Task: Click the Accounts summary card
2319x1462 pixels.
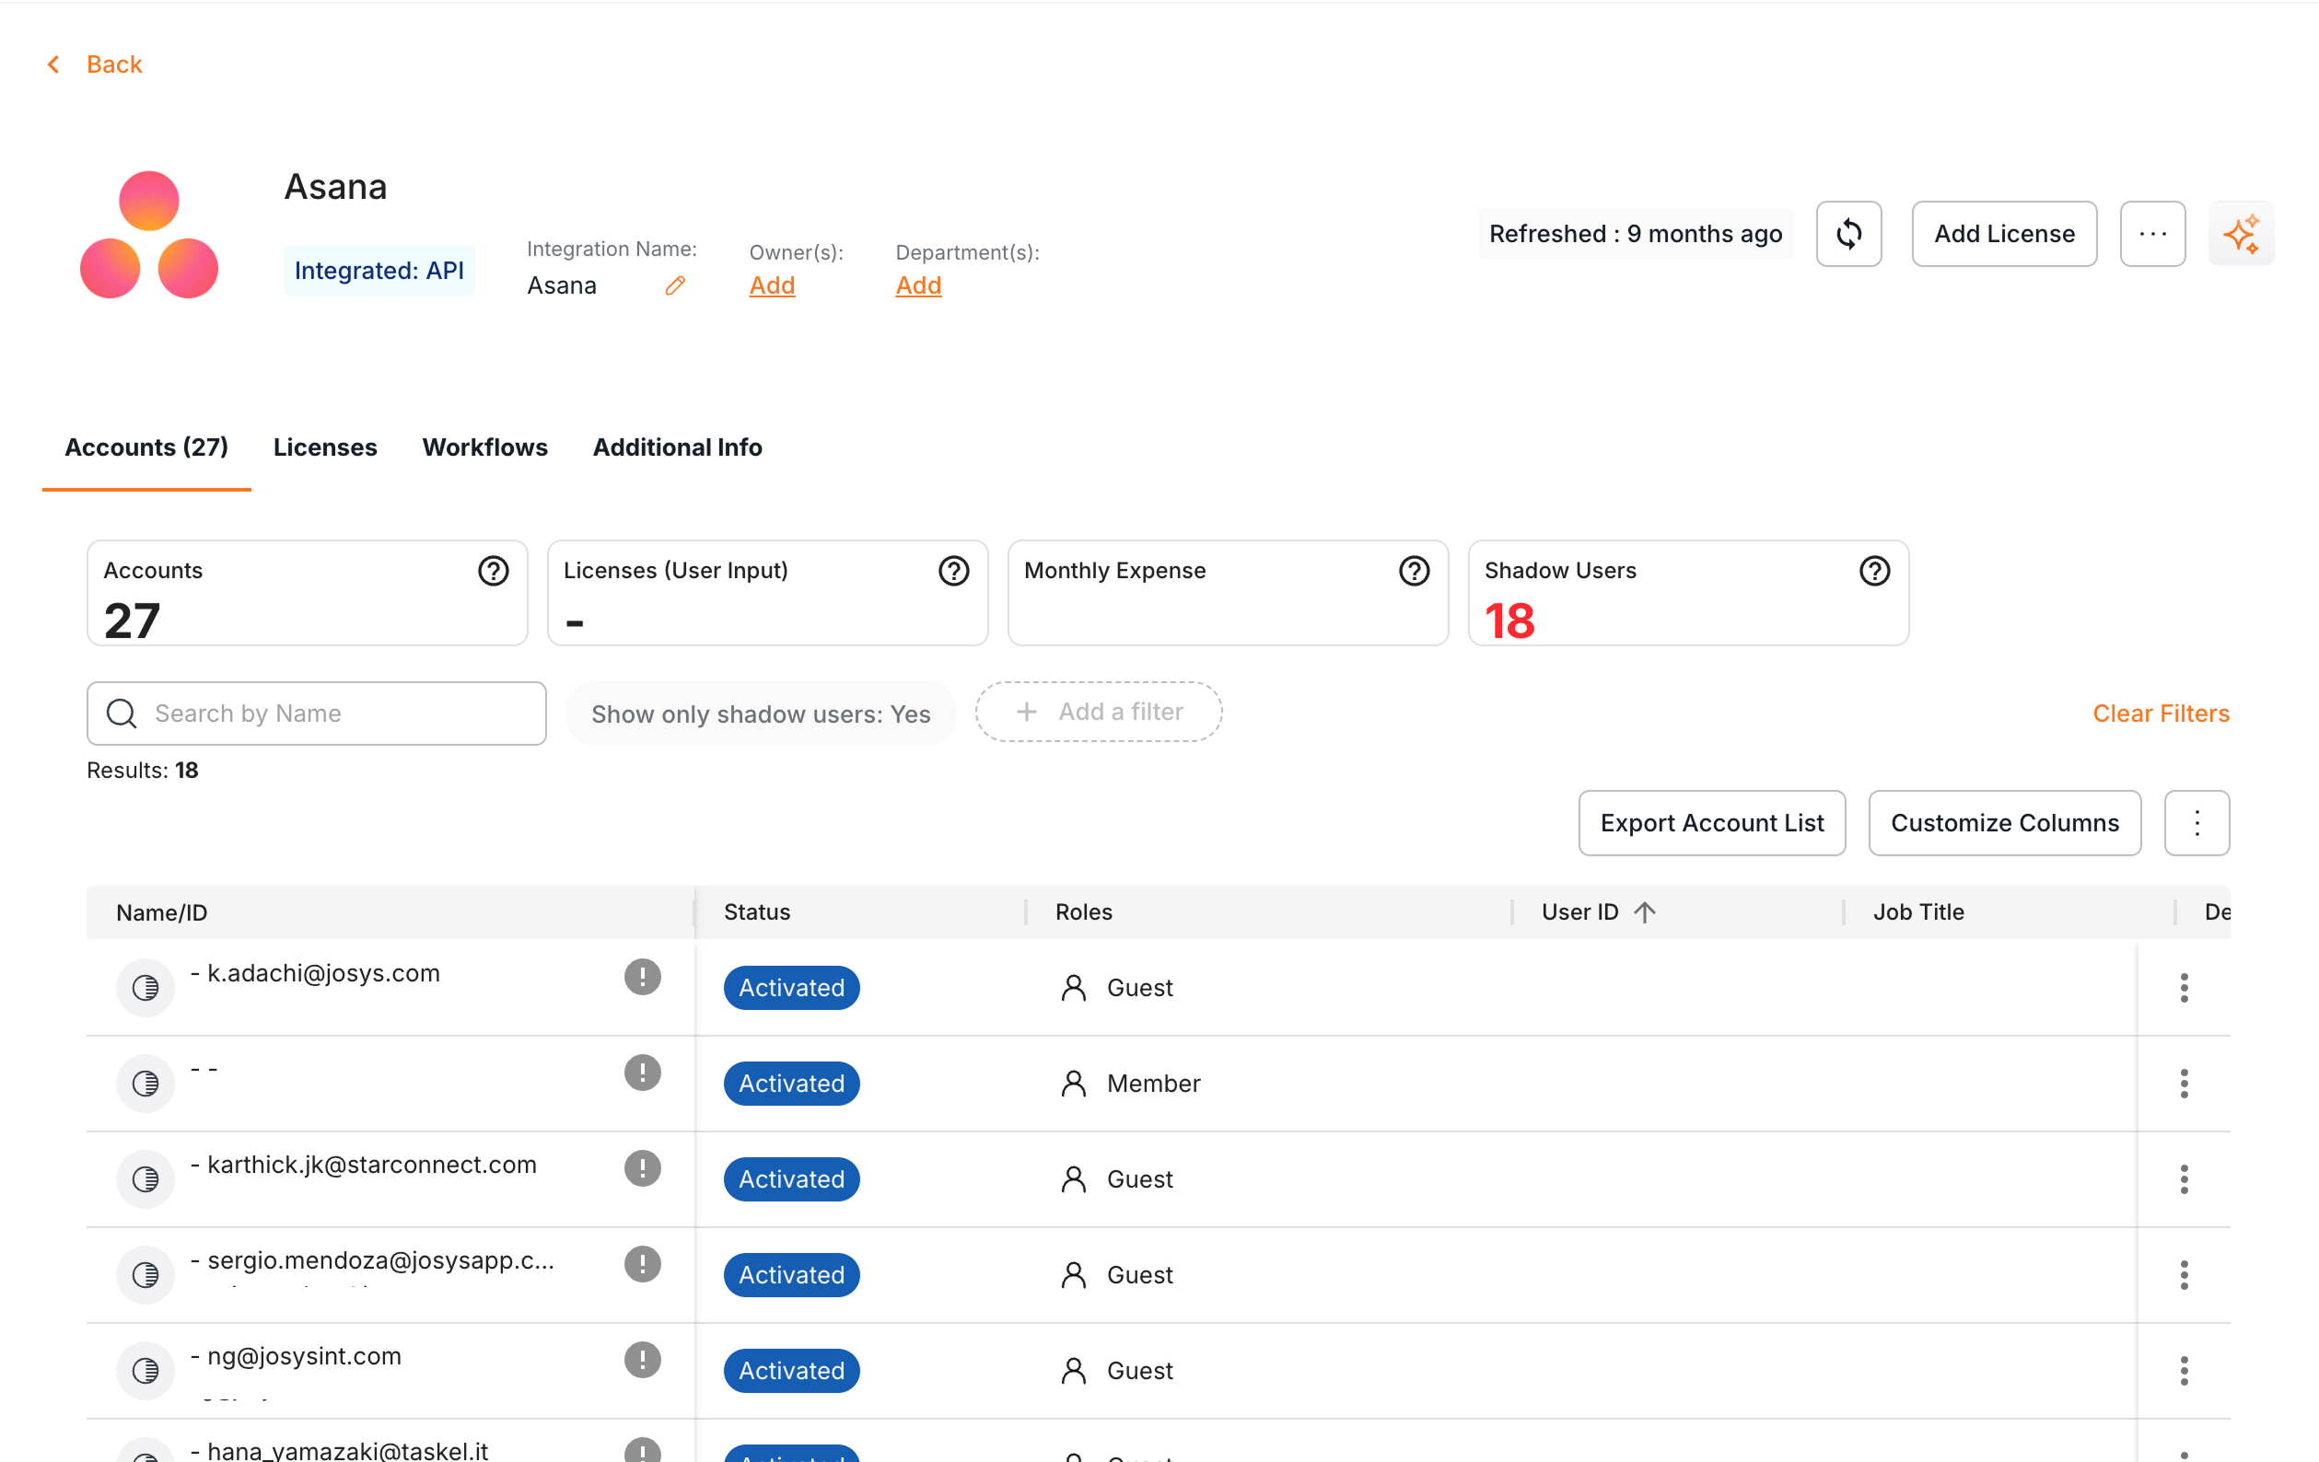Action: pos(308,593)
